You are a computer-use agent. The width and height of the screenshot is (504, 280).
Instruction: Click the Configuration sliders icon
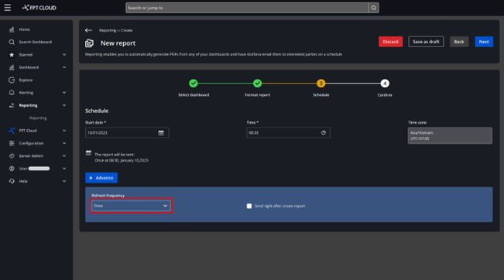click(x=12, y=143)
